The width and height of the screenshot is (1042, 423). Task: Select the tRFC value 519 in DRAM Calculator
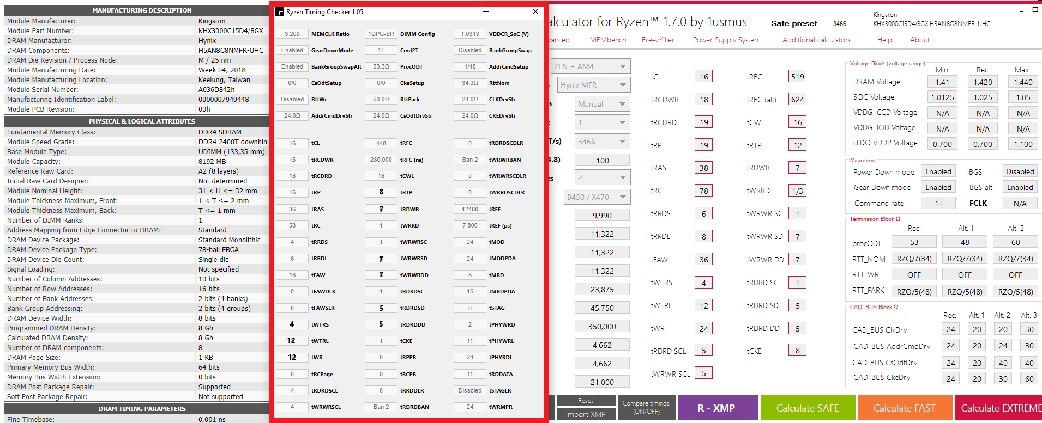point(798,77)
